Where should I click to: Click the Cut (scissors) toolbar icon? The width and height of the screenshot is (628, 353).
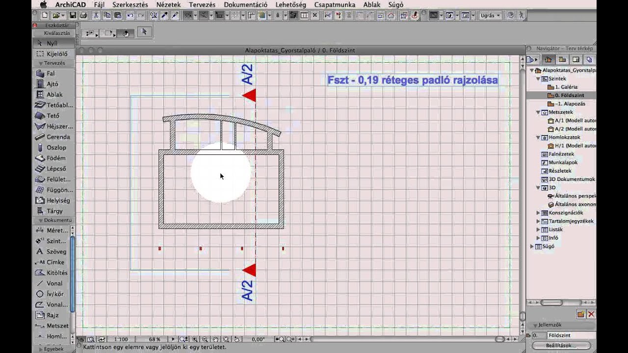coord(96,15)
